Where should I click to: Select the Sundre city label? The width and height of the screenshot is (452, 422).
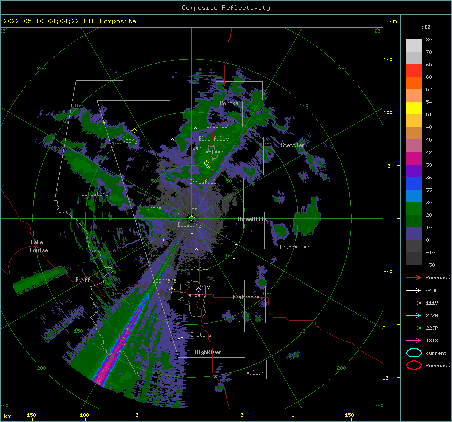(152, 208)
